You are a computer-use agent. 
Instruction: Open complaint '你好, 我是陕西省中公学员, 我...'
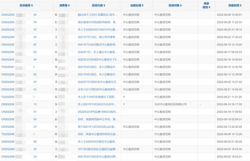point(98,119)
